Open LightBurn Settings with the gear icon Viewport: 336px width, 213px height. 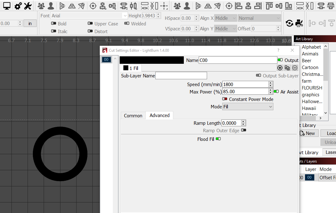pos(18,6)
